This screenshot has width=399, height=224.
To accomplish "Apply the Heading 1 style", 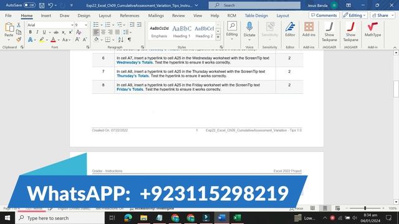I will (x=181, y=31).
